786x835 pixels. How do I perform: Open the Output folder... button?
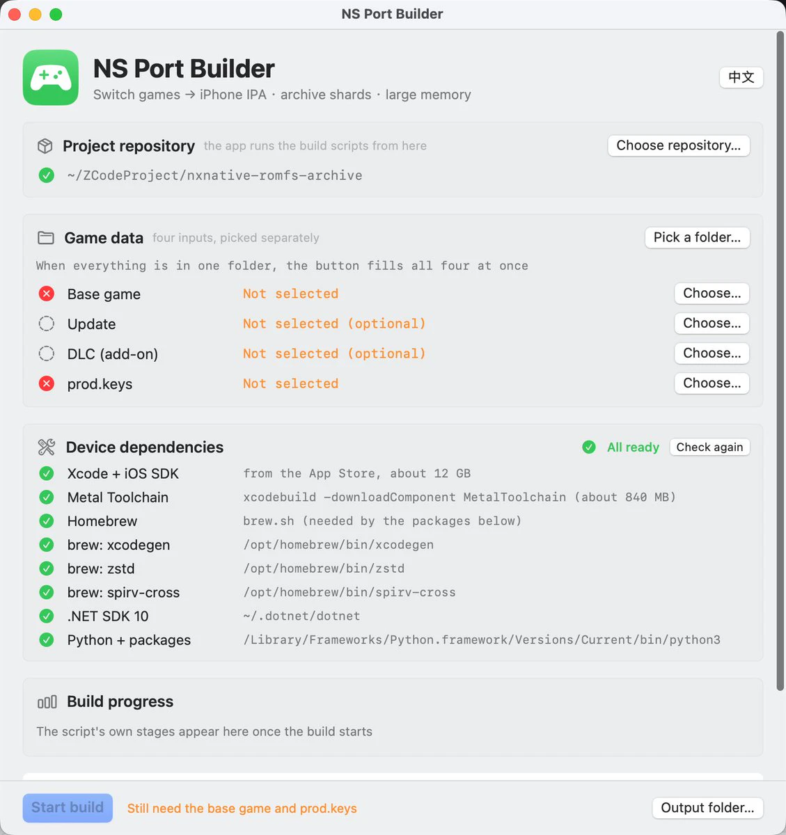[707, 808]
